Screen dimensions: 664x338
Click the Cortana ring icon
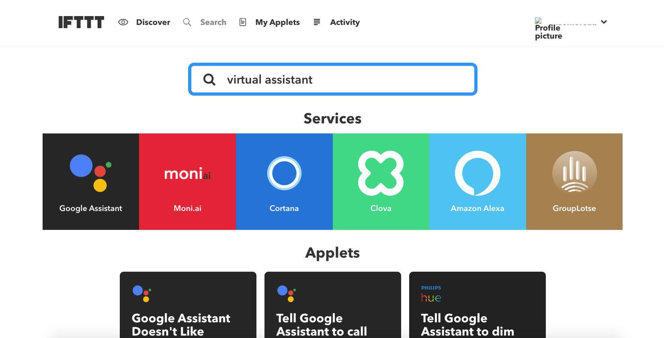(284, 173)
